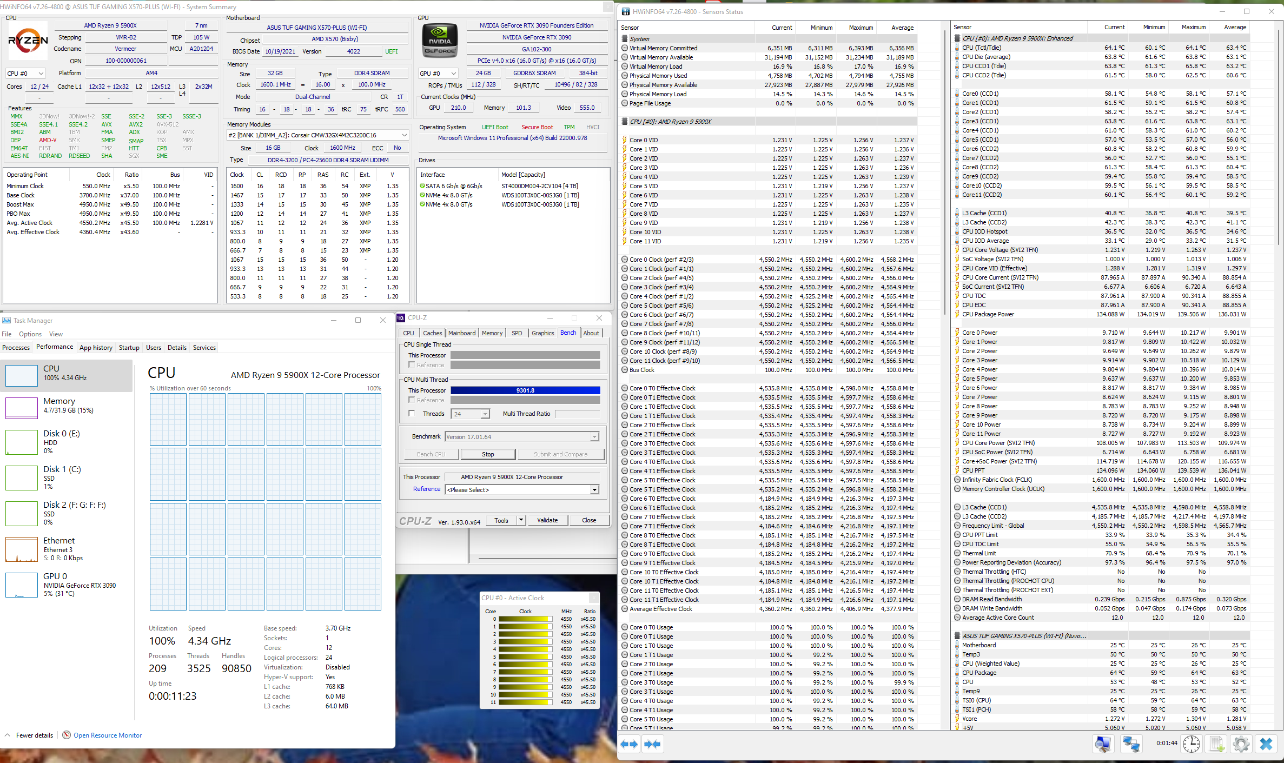Screen dimensions: 1284x763
Task: Click the lightning icon beside Core 0 VID
Action: tap(625, 140)
